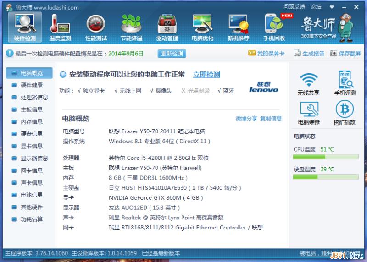Click the 无线上网 feature label

point(128,91)
